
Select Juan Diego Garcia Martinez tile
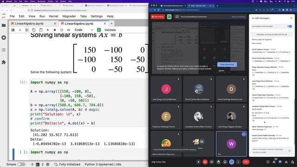tap(166, 89)
